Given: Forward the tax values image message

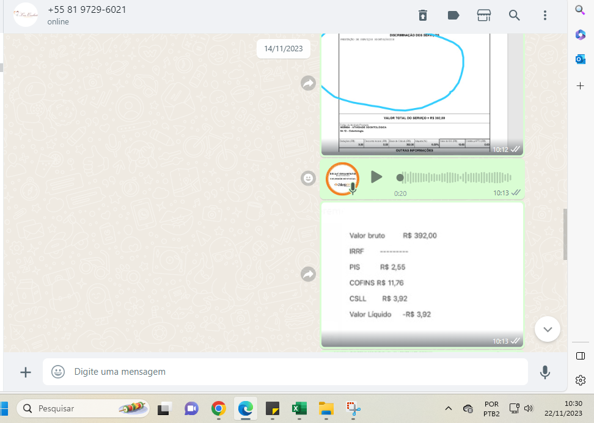Looking at the screenshot, I should pos(309,275).
